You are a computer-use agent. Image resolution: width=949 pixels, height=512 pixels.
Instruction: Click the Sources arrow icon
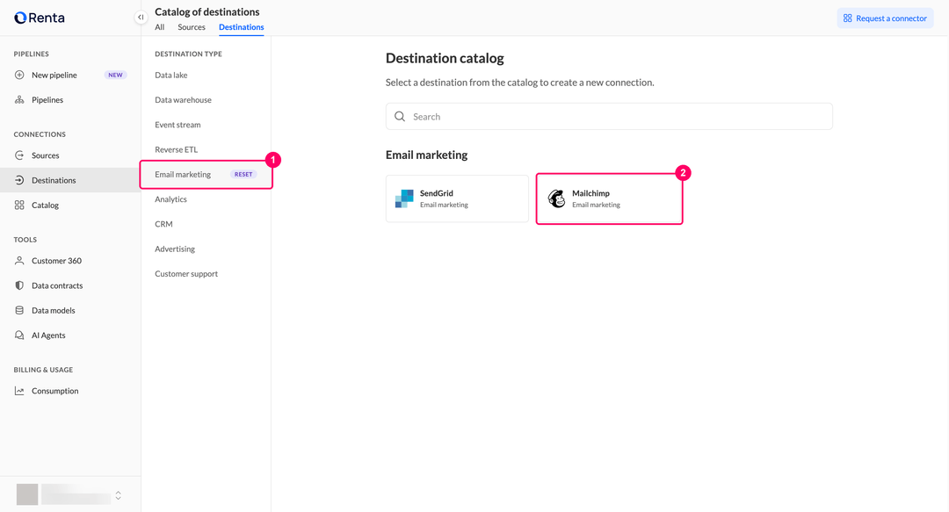tap(19, 155)
